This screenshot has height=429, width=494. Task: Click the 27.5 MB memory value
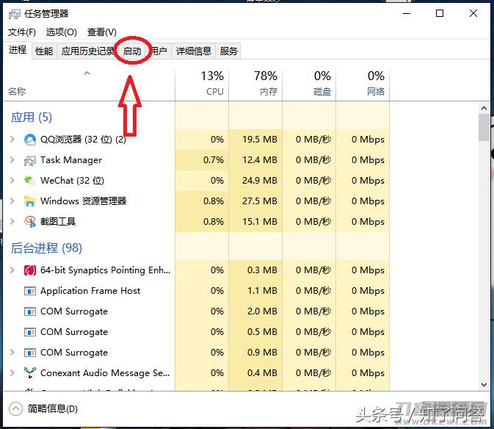pos(260,201)
